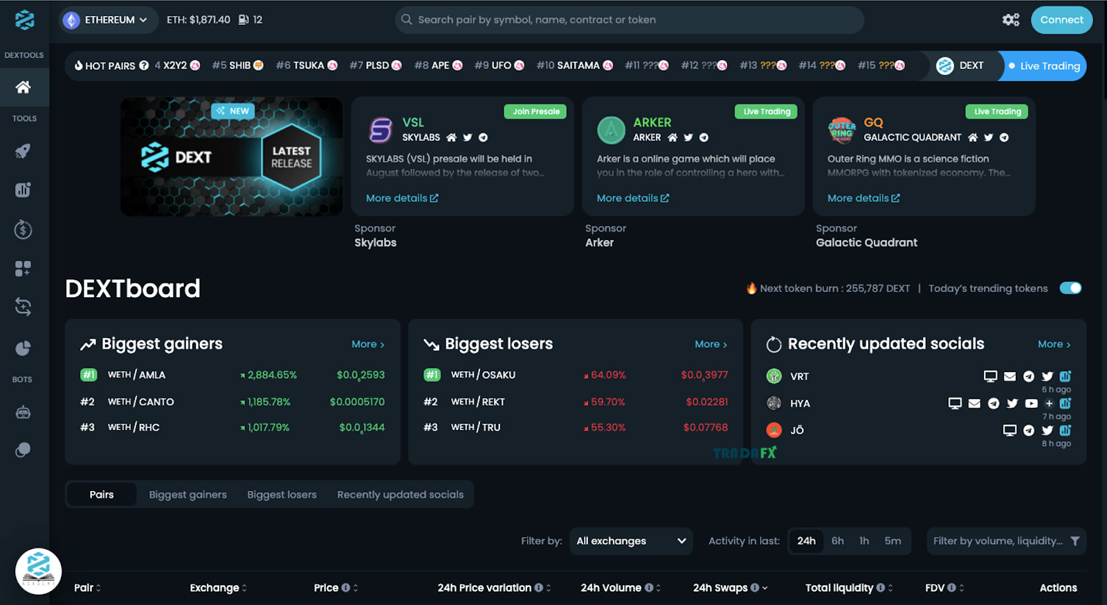
Task: Open the robot bot icon in sidebar
Action: [x=23, y=413]
